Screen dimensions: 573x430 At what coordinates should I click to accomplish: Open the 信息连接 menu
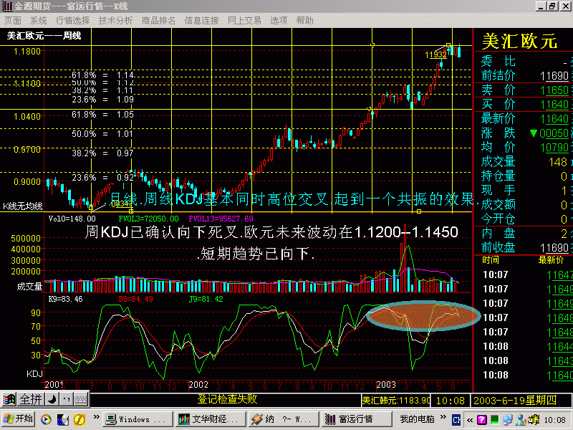(x=201, y=21)
